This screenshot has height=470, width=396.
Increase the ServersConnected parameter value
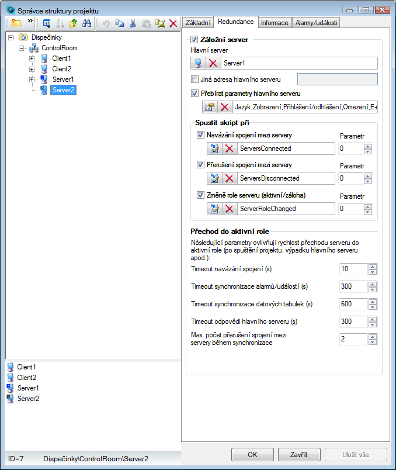(368, 146)
